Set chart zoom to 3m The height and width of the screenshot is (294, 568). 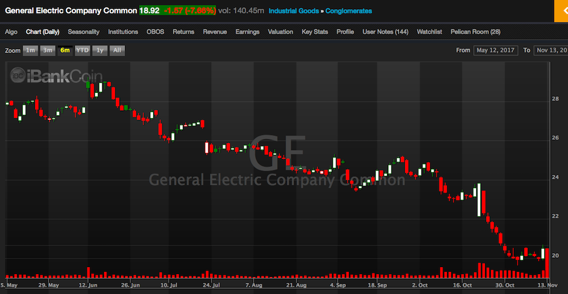pos(47,50)
